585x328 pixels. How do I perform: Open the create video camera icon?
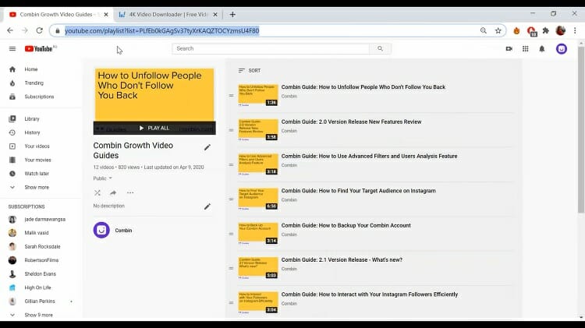click(509, 49)
